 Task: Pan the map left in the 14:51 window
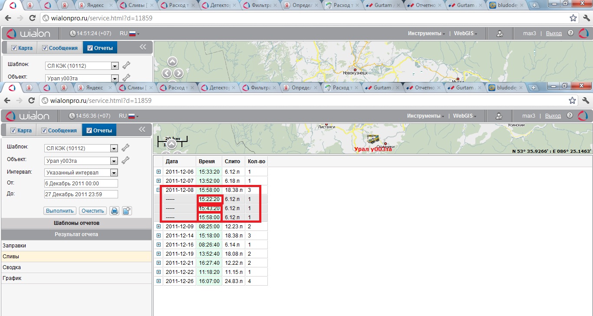pos(167,73)
